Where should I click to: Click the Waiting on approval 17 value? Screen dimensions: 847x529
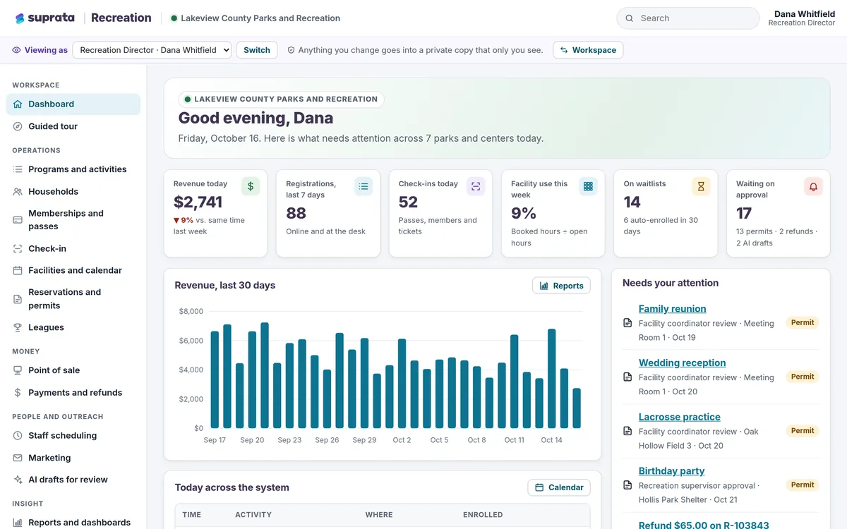tap(744, 213)
